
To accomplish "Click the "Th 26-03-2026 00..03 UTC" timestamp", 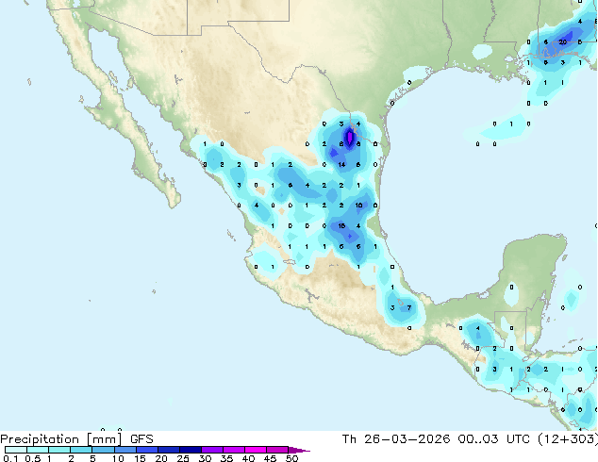I will click(436, 439).
